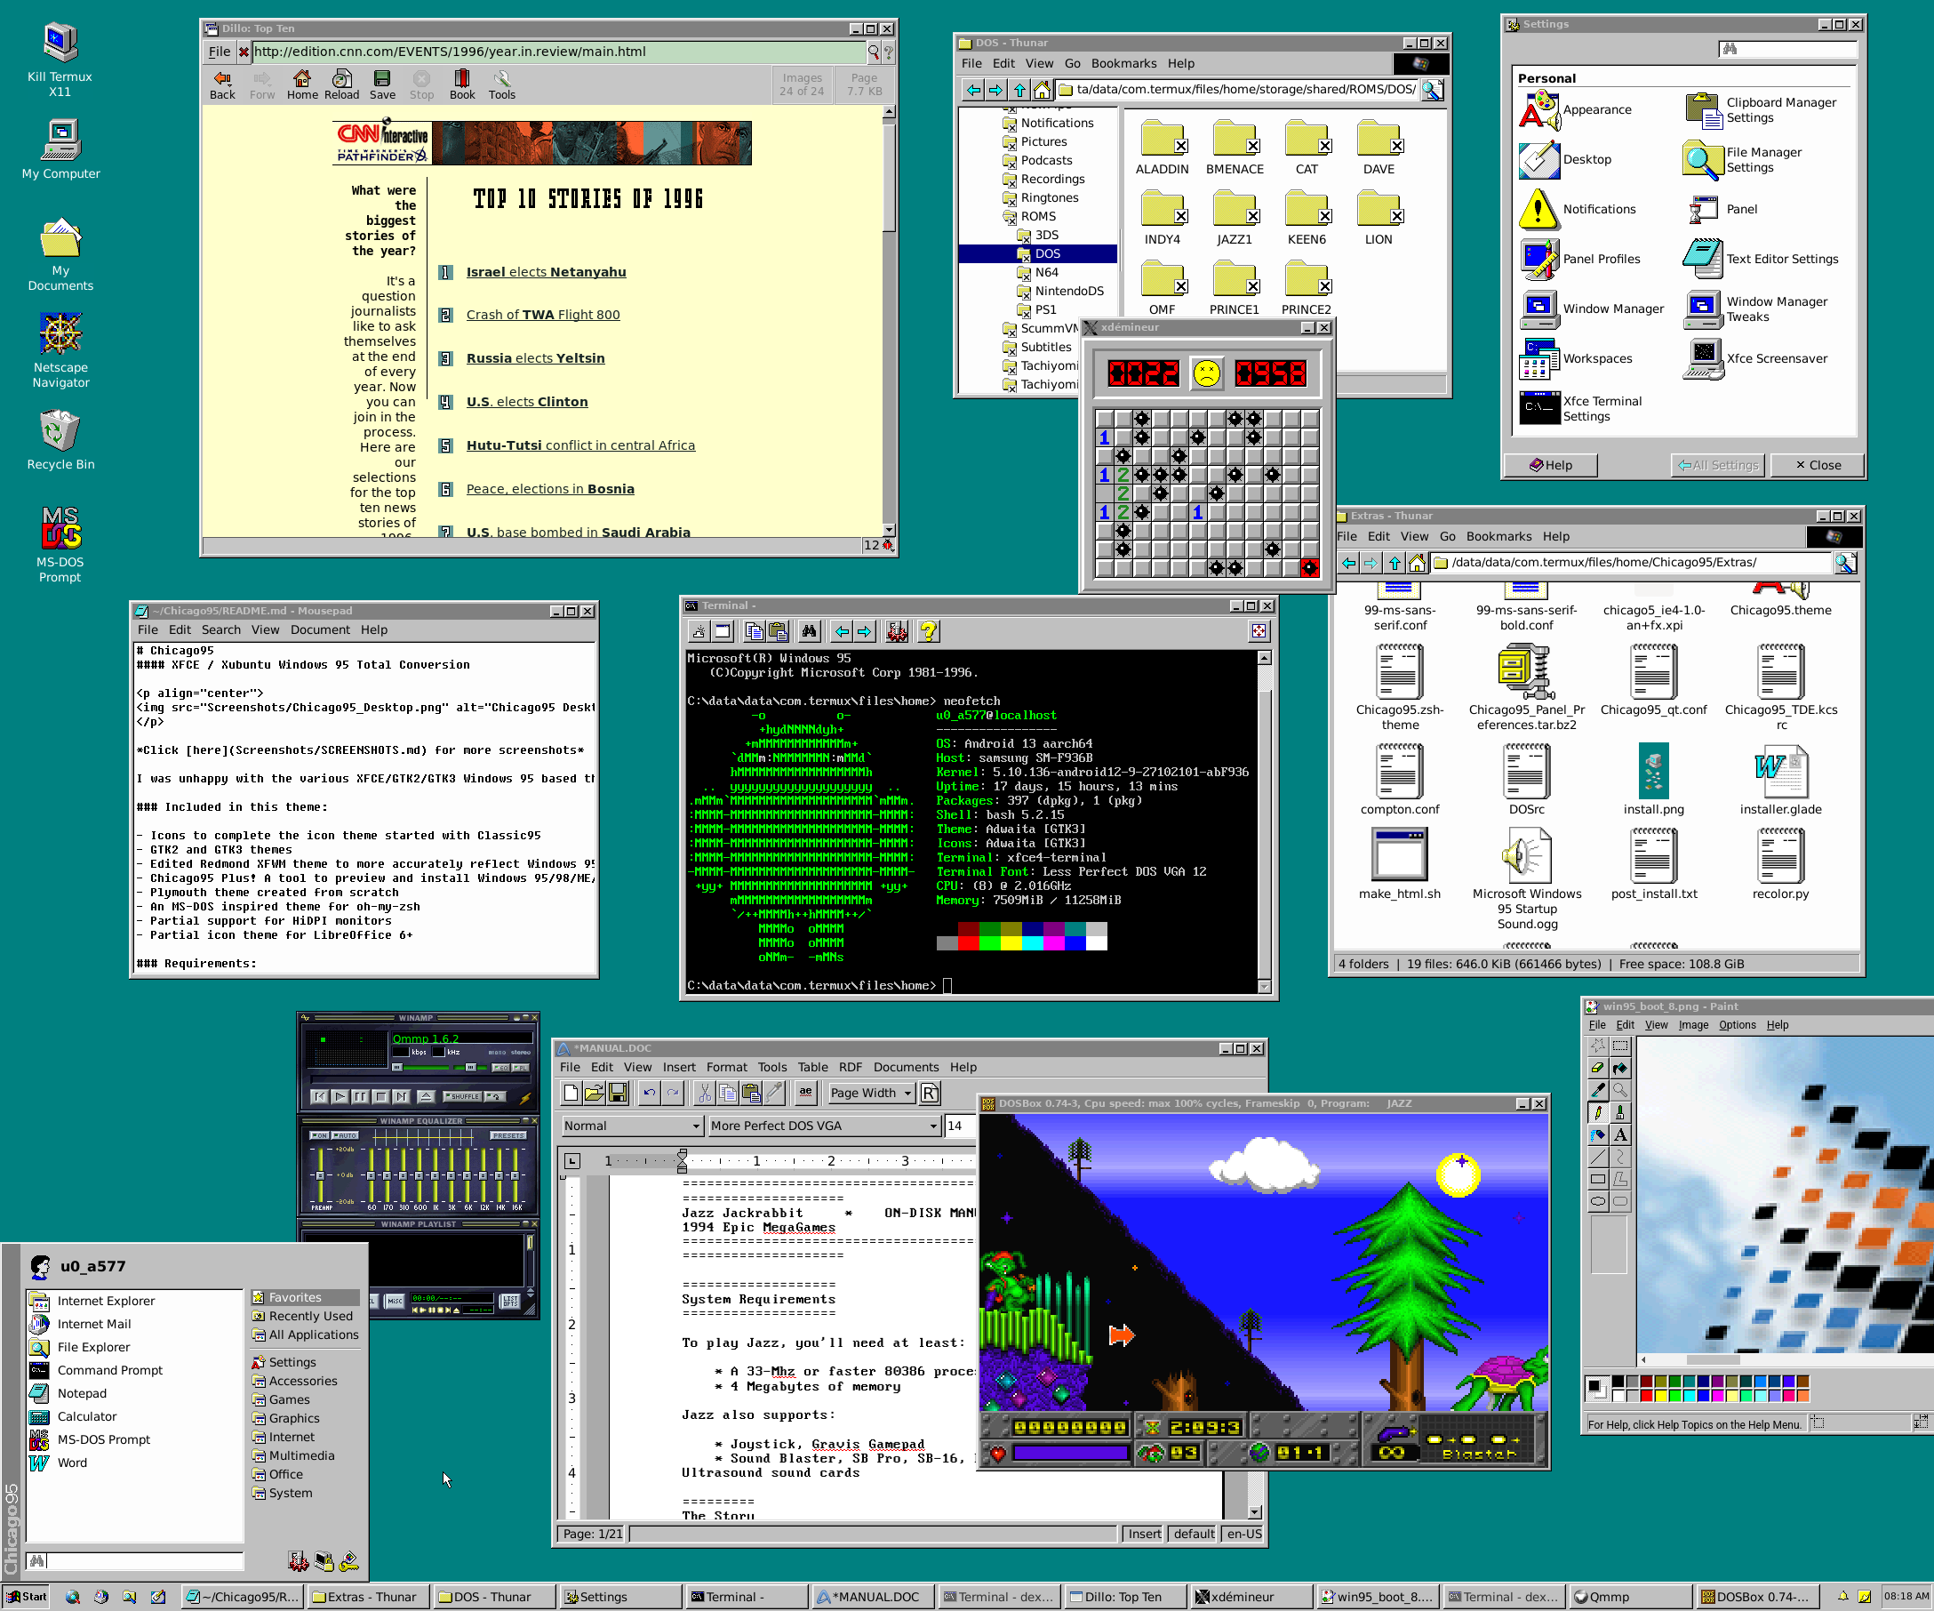Select the Ellipse tool in Paint
This screenshot has height=1611, width=1934.
pyautogui.click(x=1598, y=1201)
